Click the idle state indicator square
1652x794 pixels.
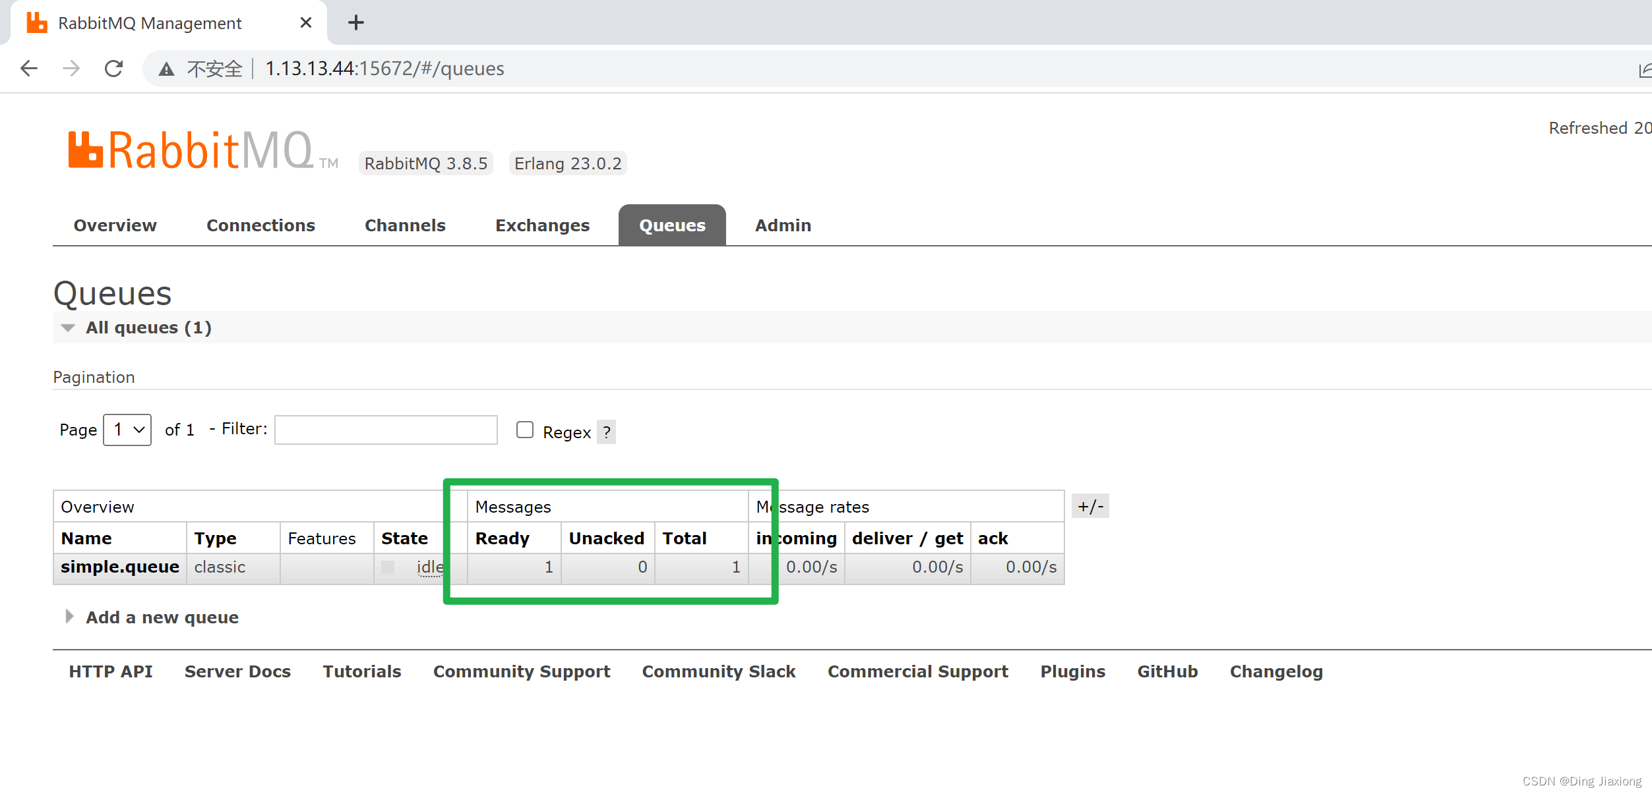[x=388, y=567]
